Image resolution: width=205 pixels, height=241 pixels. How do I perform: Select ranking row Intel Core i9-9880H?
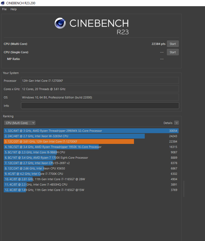(x=91, y=152)
